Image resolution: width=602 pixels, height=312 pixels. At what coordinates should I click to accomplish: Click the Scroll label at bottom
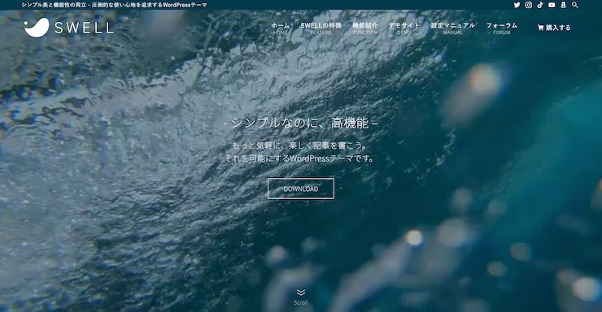[x=301, y=303]
